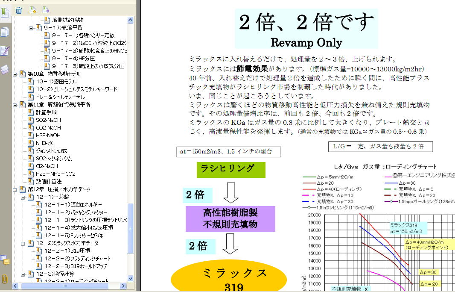Open bookmark 9-17-3)硝酸水溶液上のHNO3

click(x=89, y=50)
